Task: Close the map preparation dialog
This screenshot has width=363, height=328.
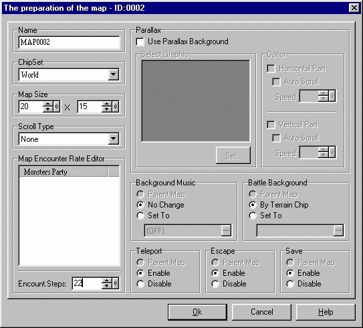Action: pos(354,8)
